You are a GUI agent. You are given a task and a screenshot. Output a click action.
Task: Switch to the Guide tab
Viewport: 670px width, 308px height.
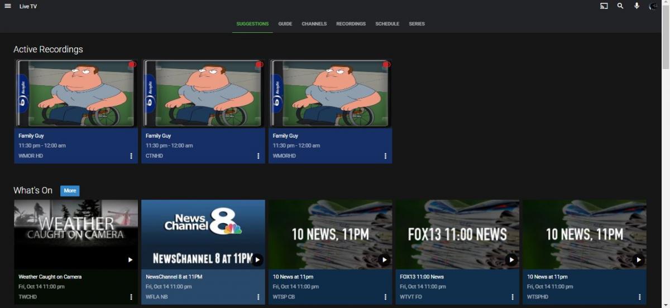[285, 24]
